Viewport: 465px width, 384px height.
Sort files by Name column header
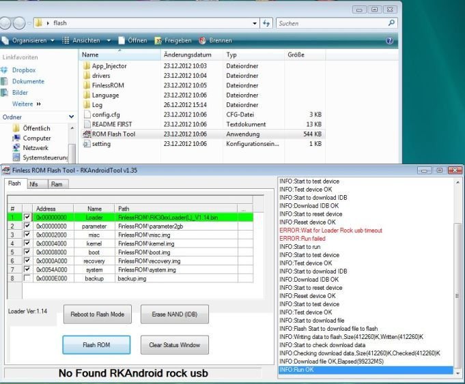(119, 55)
